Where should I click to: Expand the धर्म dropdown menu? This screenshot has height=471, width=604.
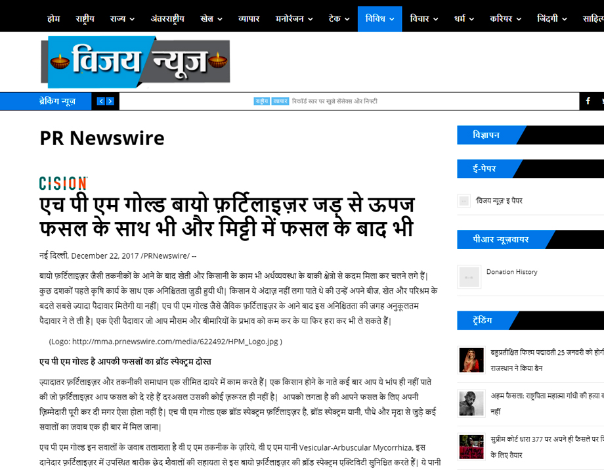coord(464,18)
